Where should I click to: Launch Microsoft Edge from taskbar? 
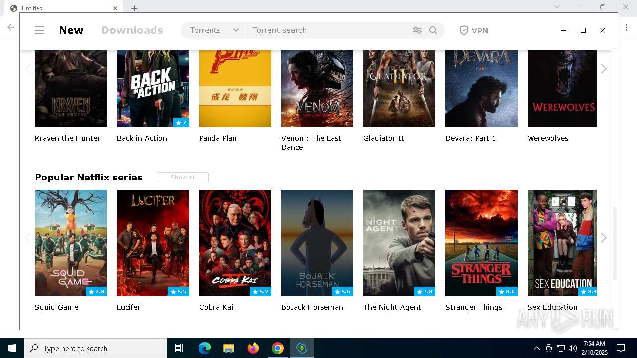205,348
